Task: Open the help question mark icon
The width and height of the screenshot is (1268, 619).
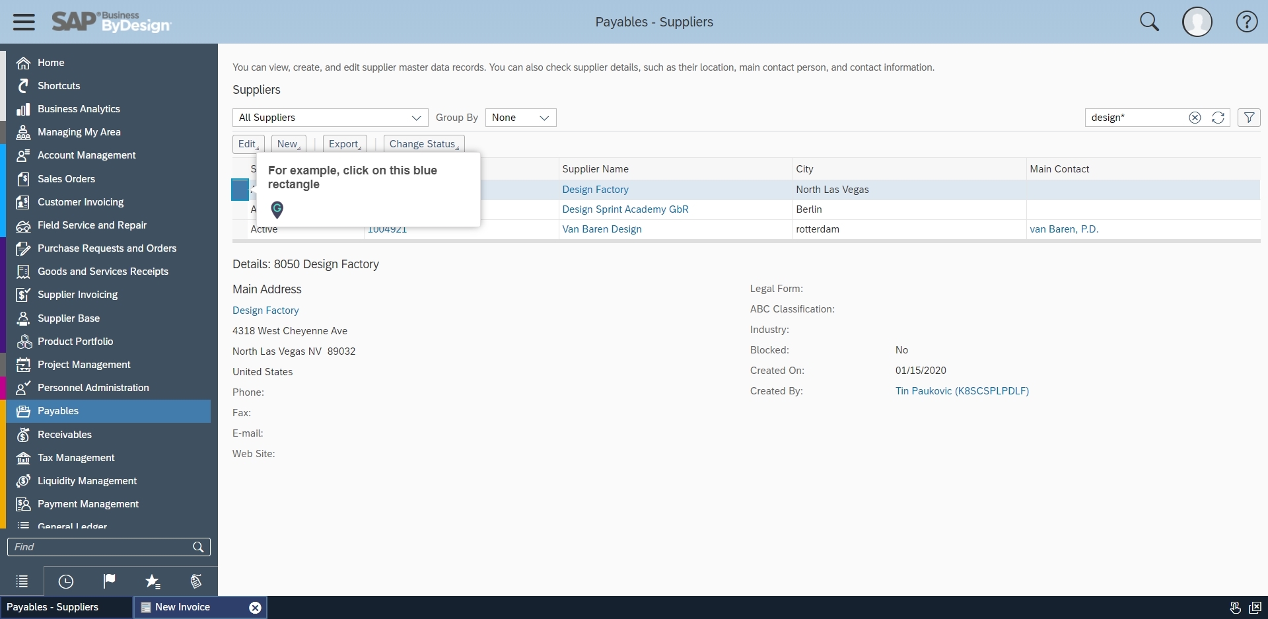Action: pos(1246,22)
